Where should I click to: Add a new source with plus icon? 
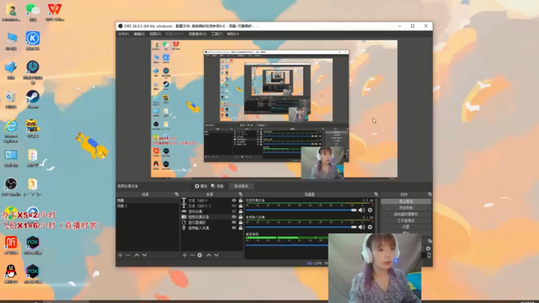coord(184,255)
